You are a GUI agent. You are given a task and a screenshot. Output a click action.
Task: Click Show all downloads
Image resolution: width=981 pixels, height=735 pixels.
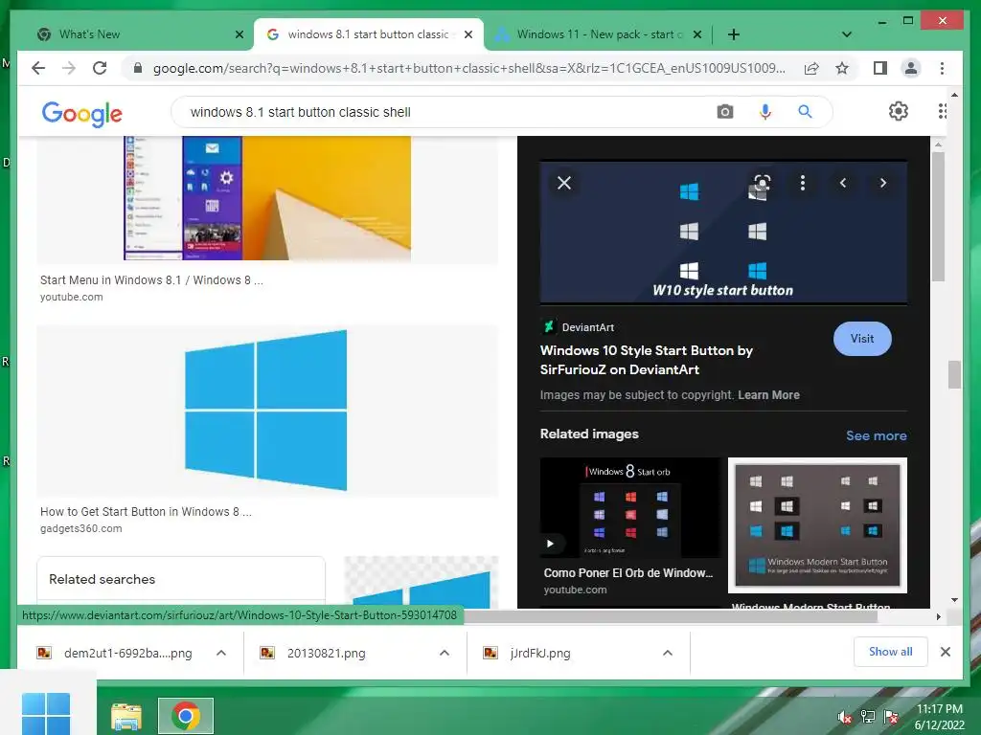[890, 652]
